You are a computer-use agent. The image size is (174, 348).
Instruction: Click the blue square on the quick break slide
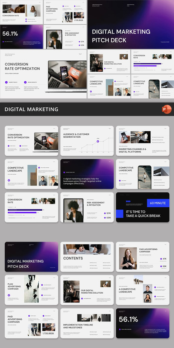click(x=120, y=213)
